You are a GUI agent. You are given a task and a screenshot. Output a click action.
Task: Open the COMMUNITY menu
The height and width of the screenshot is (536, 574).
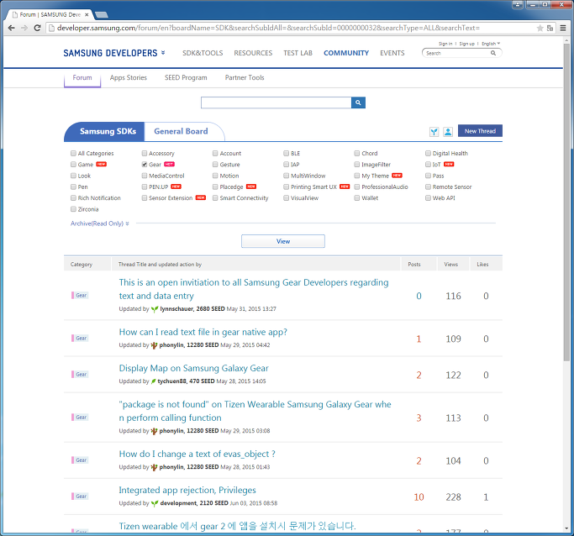coord(346,53)
